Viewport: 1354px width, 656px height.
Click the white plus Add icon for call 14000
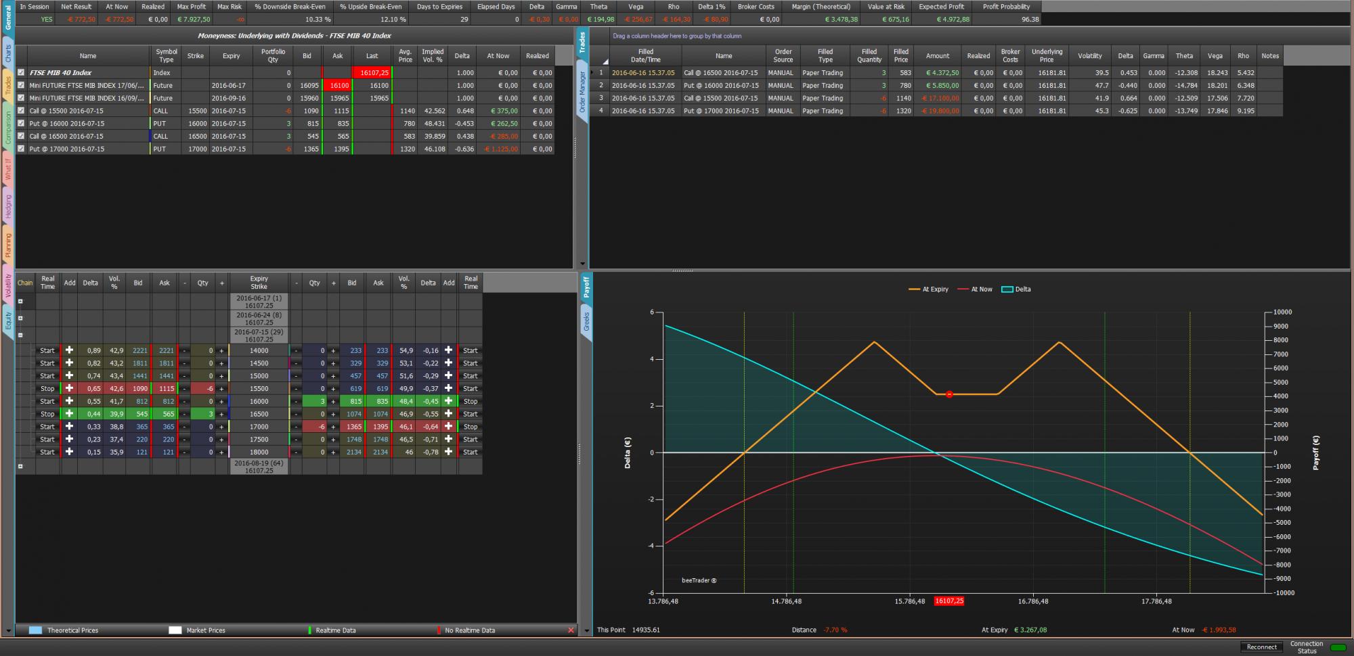tap(69, 350)
